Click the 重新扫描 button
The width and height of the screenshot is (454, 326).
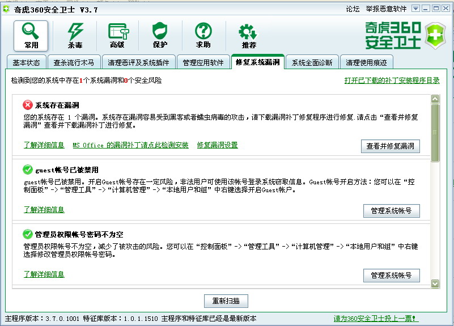tap(226, 301)
